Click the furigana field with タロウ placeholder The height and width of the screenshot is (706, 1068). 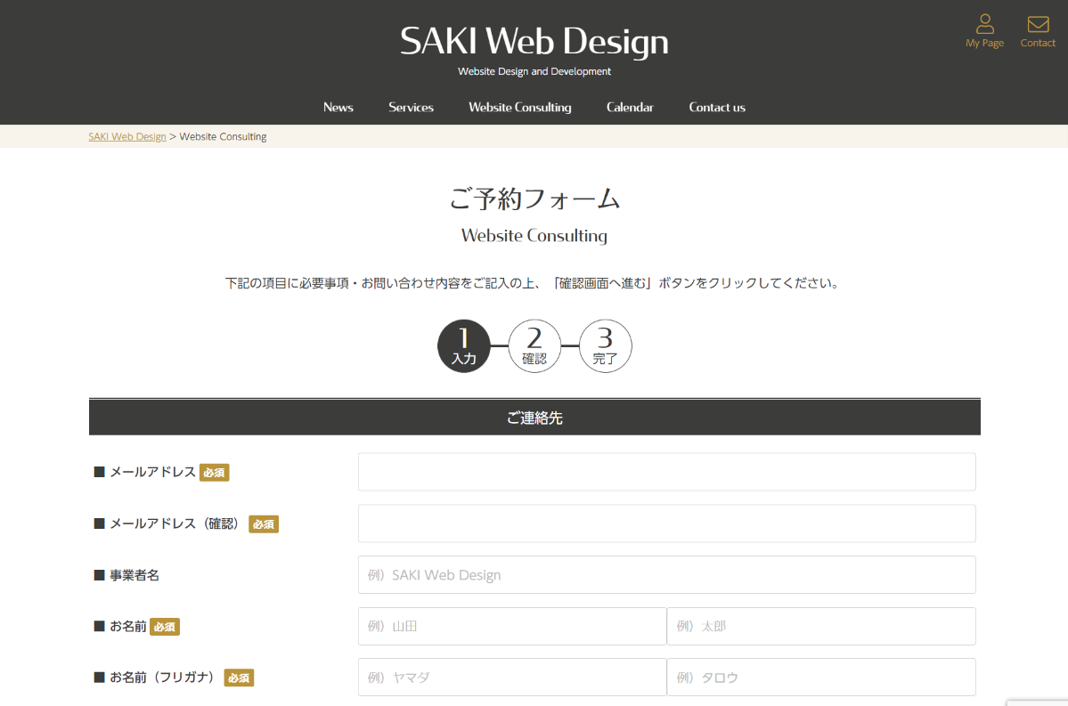tap(821, 678)
